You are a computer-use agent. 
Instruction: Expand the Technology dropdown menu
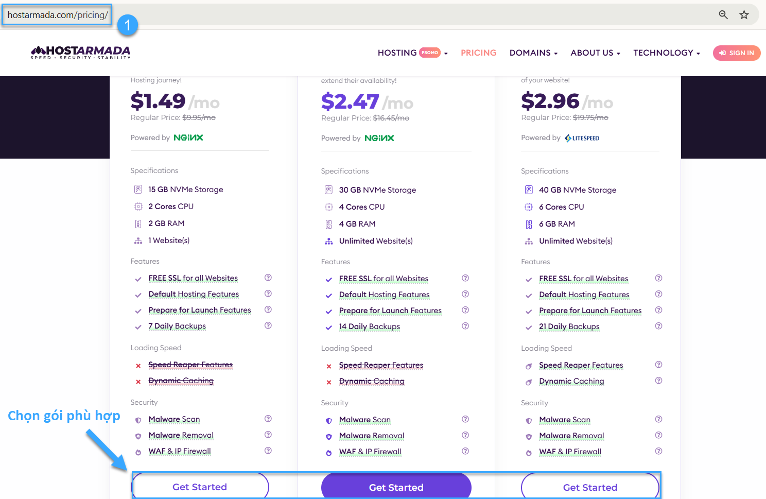(667, 53)
